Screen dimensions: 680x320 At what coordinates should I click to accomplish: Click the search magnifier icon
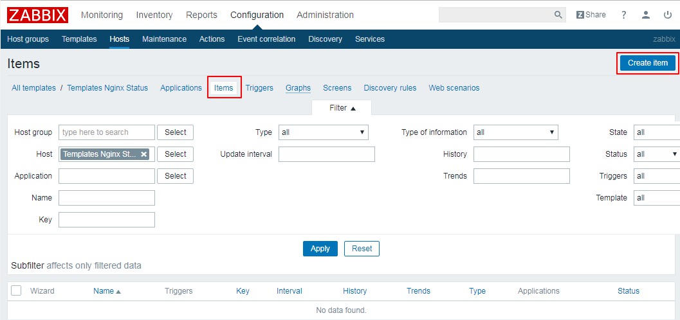tap(558, 15)
